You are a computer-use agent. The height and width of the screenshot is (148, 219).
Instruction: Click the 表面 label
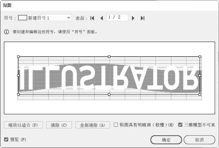[82, 18]
